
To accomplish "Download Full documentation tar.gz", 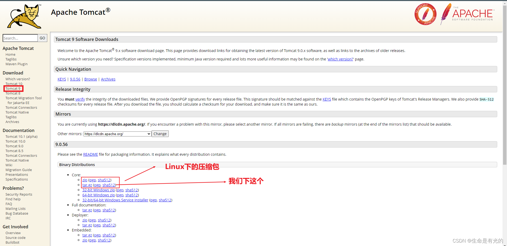I will click(x=87, y=210).
